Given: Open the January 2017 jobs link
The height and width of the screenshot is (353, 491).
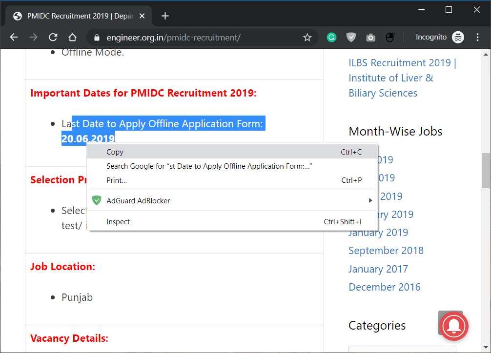Looking at the screenshot, I should (x=378, y=269).
